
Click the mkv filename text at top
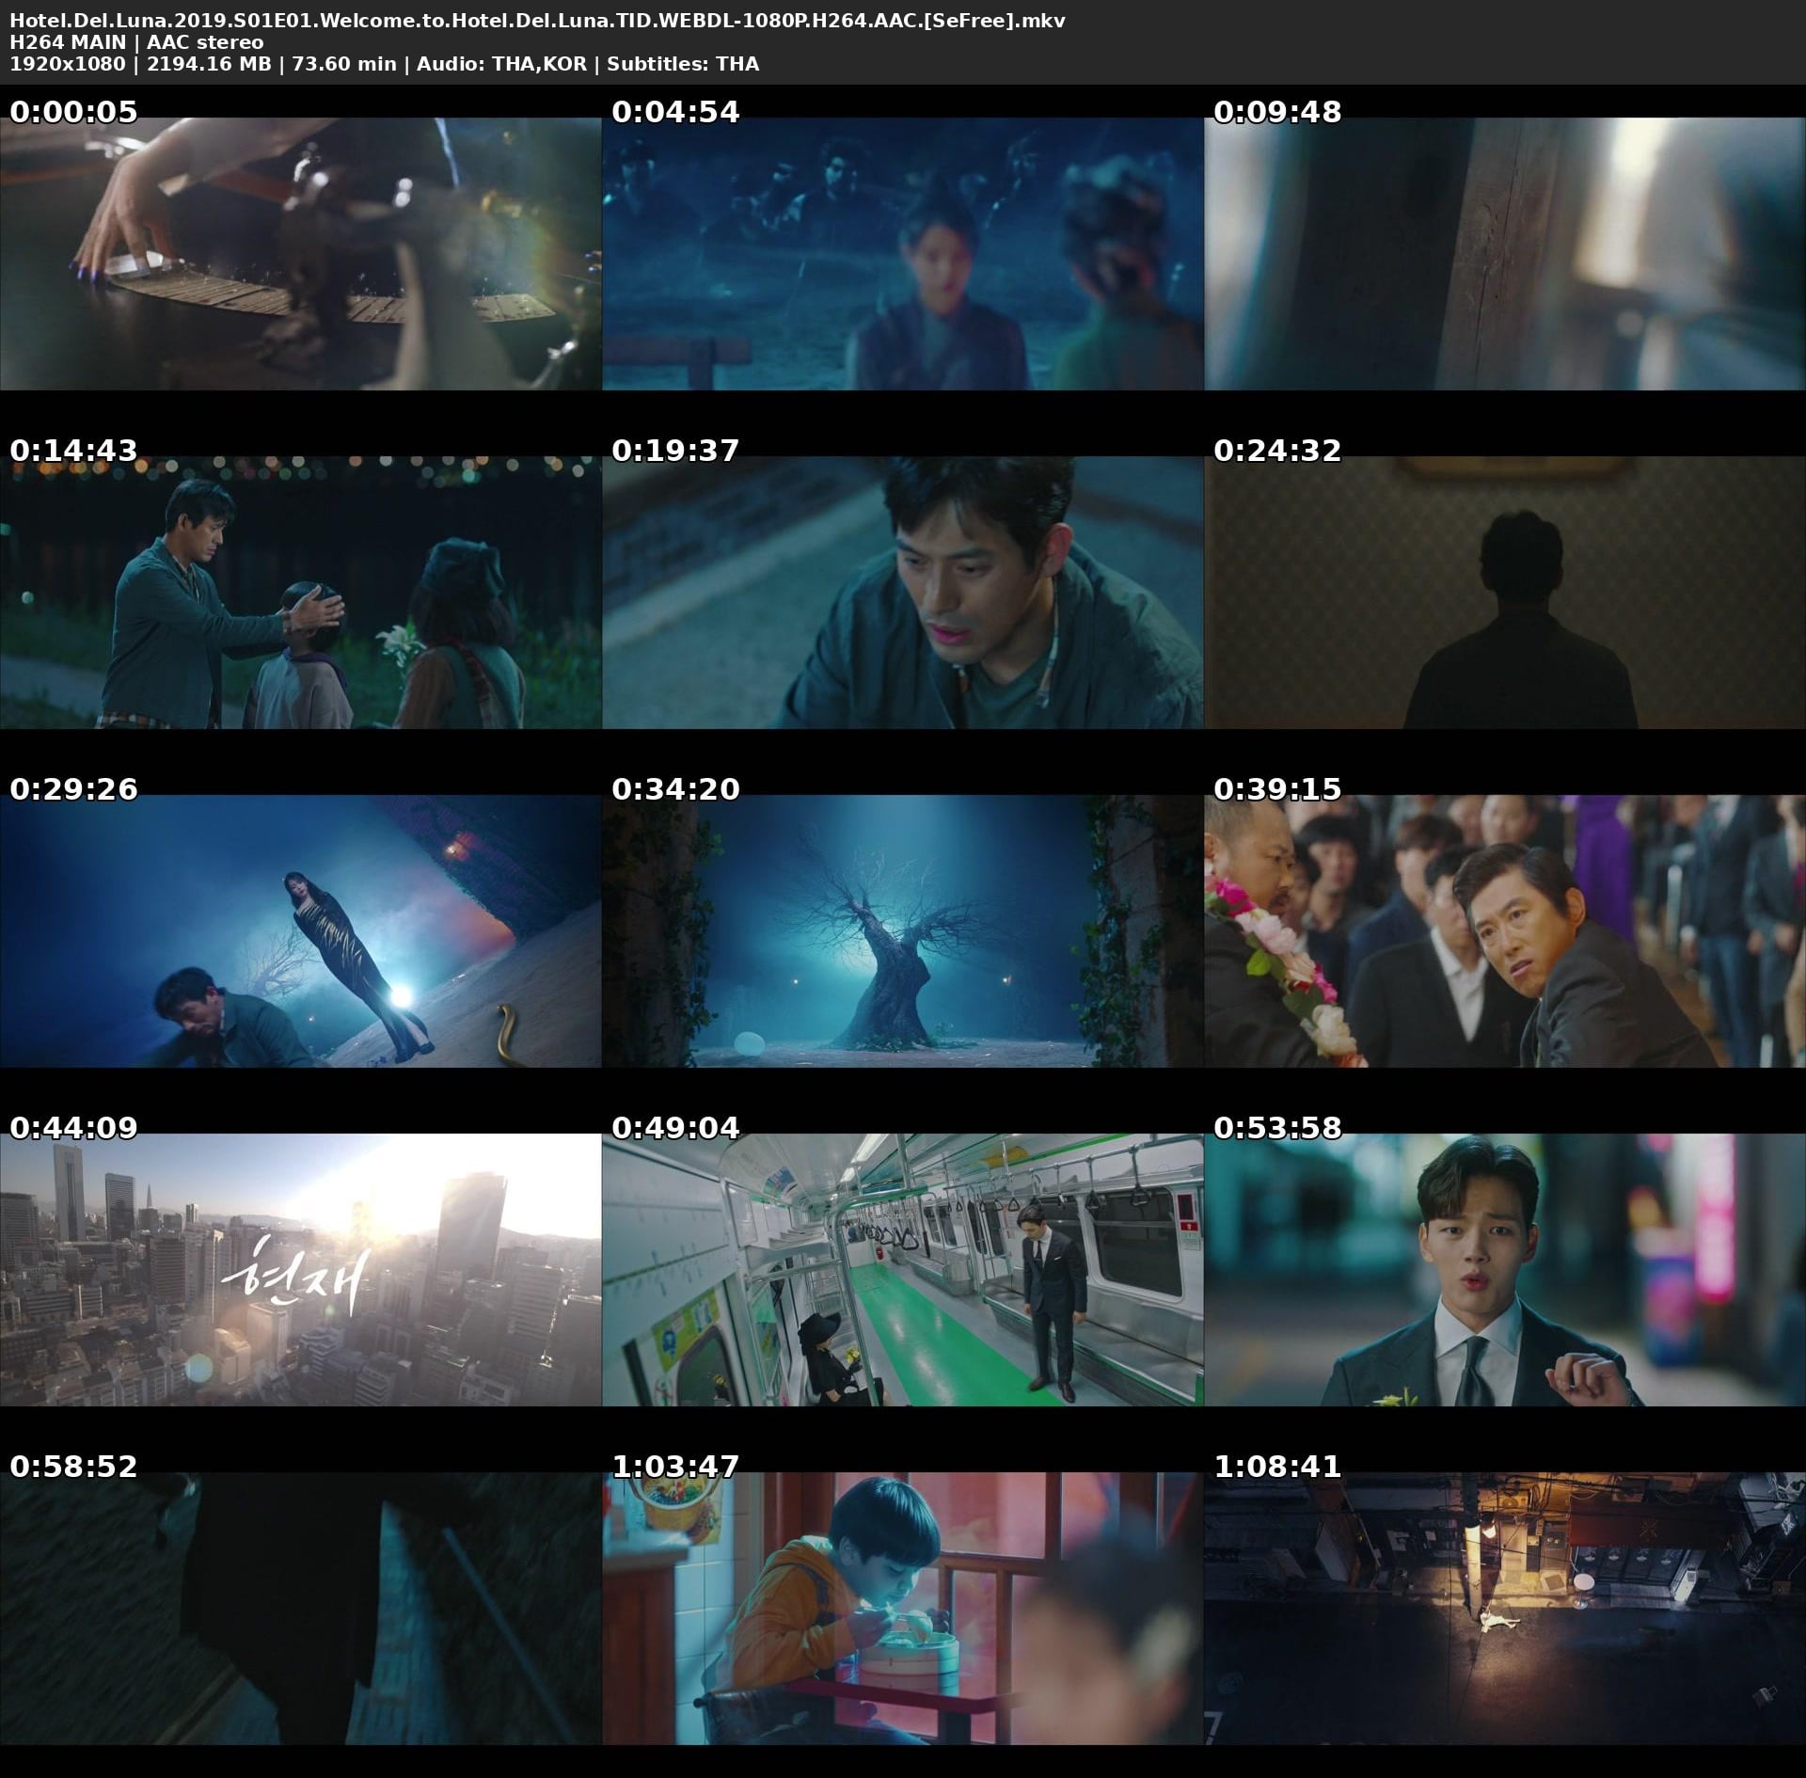pyautogui.click(x=537, y=21)
